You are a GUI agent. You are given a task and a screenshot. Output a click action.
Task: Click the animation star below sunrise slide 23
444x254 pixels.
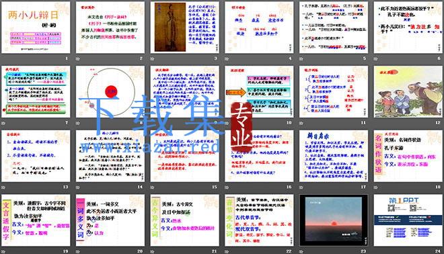301,251
